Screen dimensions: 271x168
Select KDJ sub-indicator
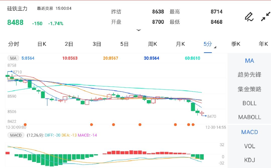coord(250,160)
